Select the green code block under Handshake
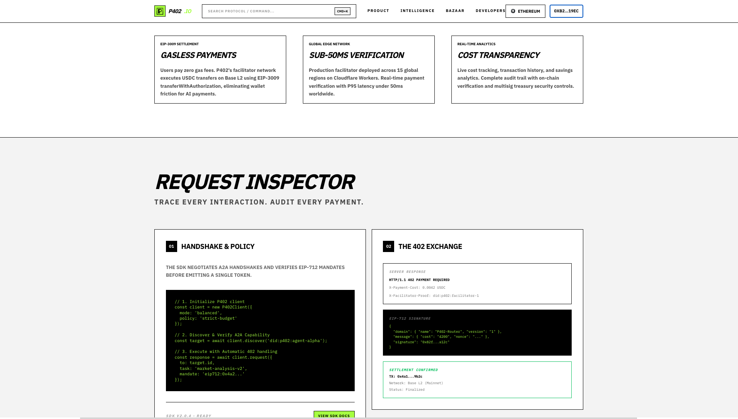Viewport: 738px width, 419px height. pyautogui.click(x=260, y=340)
